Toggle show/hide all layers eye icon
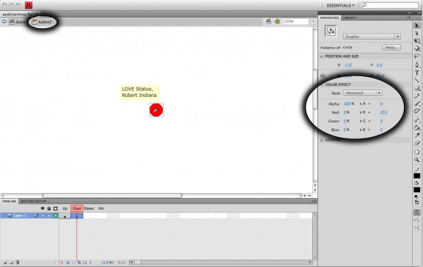This screenshot has width=423, height=267. 43,208
